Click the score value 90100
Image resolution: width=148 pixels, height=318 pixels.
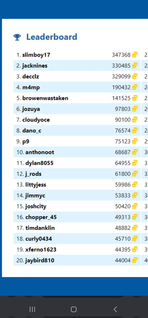tap(123, 120)
